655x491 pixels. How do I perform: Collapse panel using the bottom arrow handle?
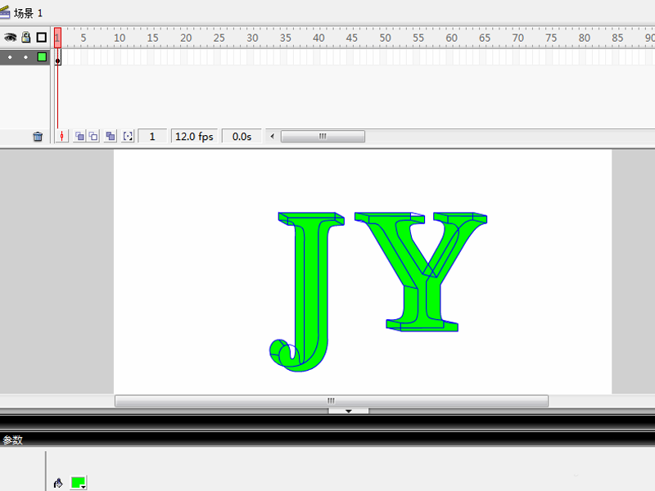tap(349, 412)
